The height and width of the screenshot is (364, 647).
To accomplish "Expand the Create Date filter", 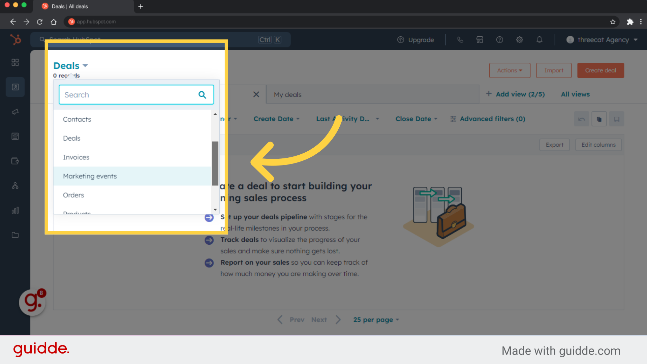I will [276, 119].
